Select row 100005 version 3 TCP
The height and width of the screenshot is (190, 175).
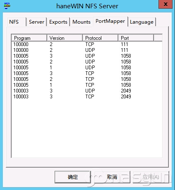87,73
